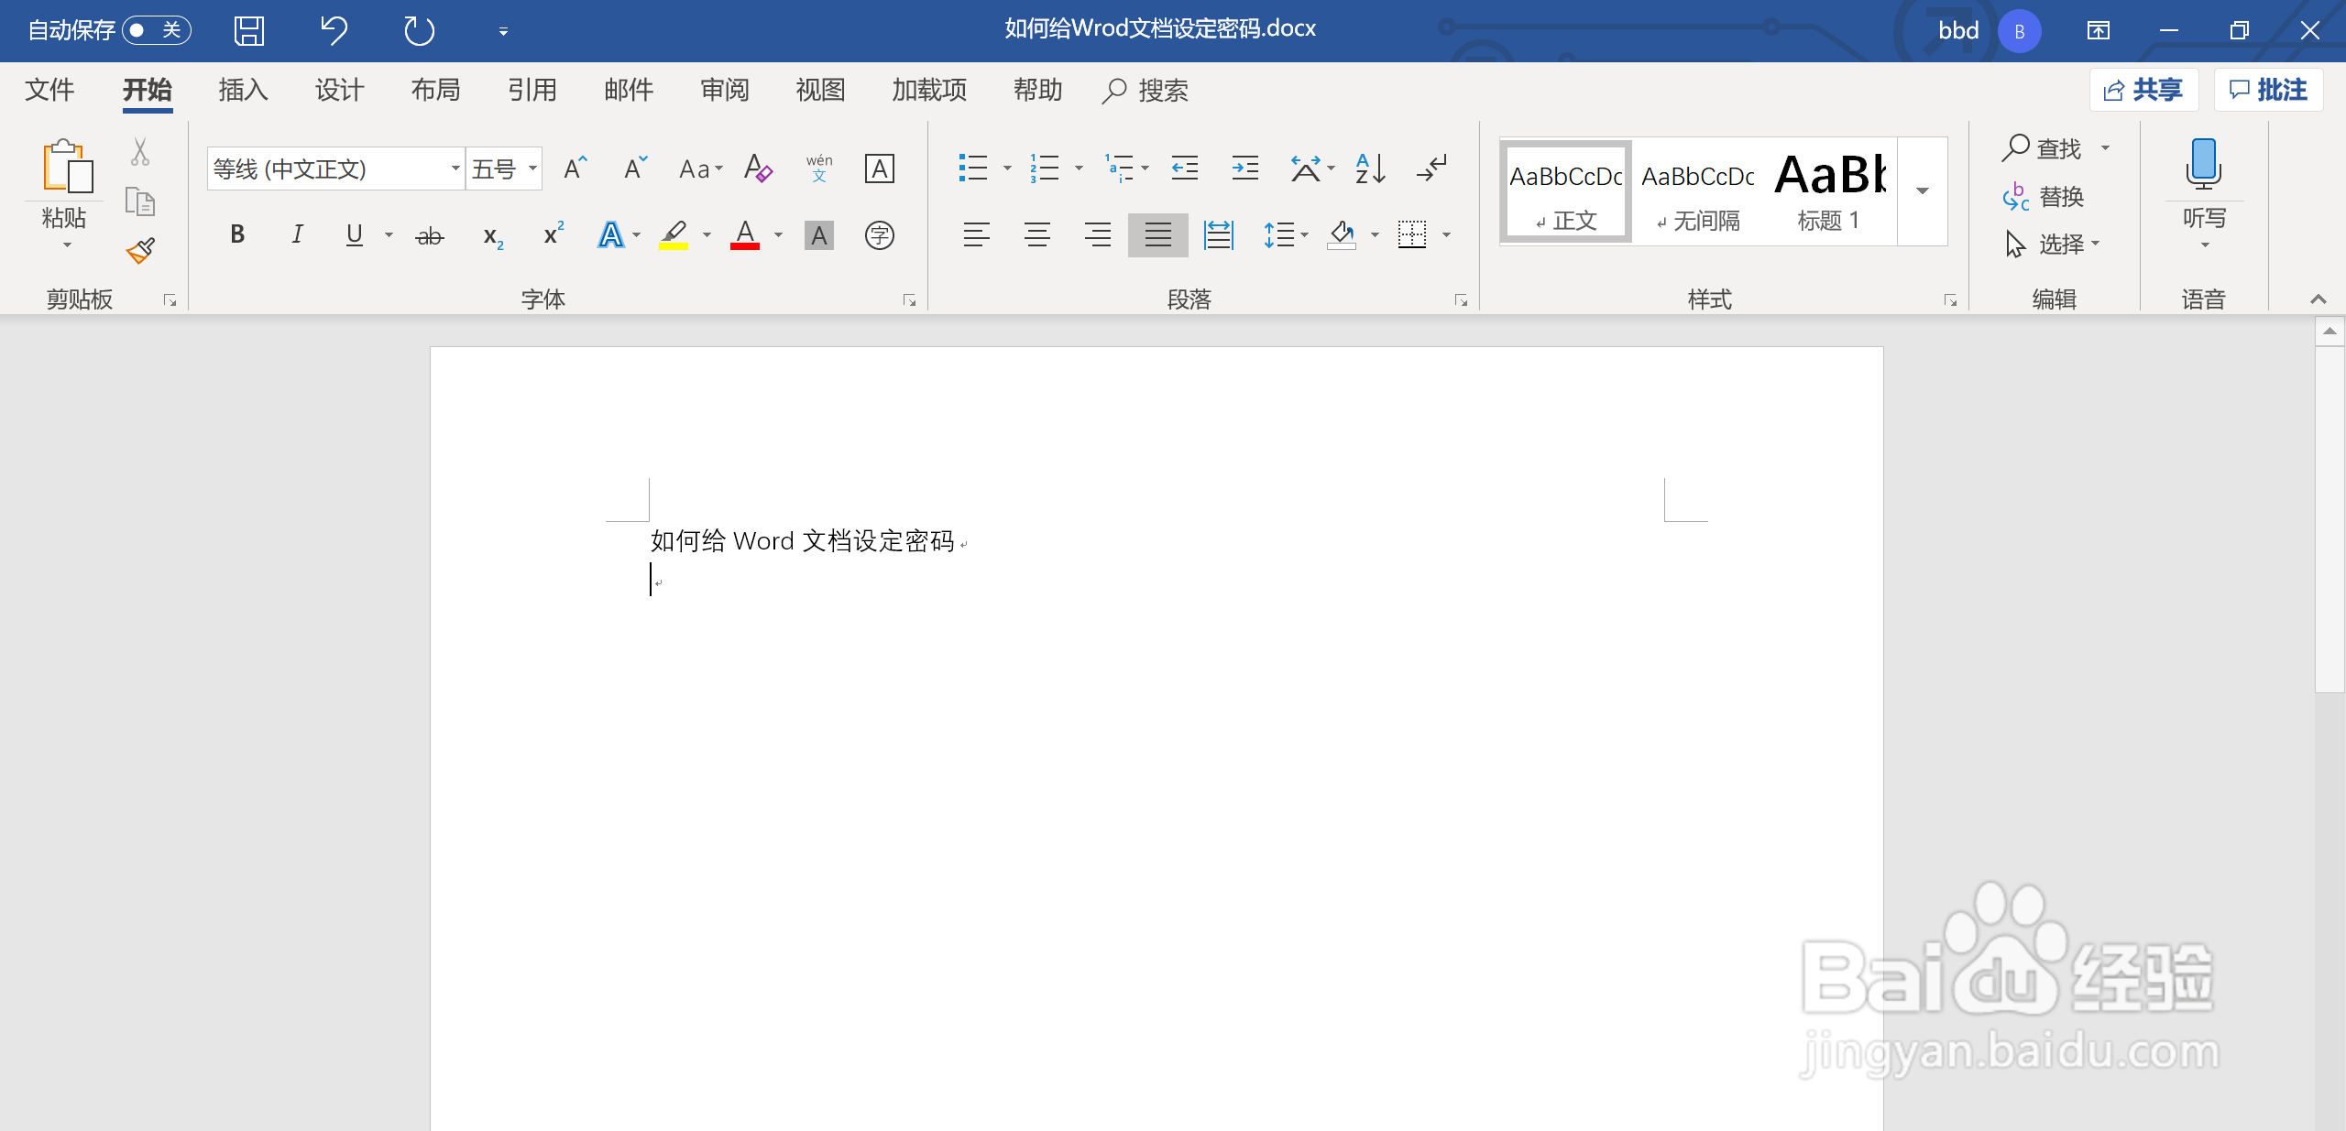
Task: Collapse the ribbon with chevron
Action: click(x=2319, y=299)
